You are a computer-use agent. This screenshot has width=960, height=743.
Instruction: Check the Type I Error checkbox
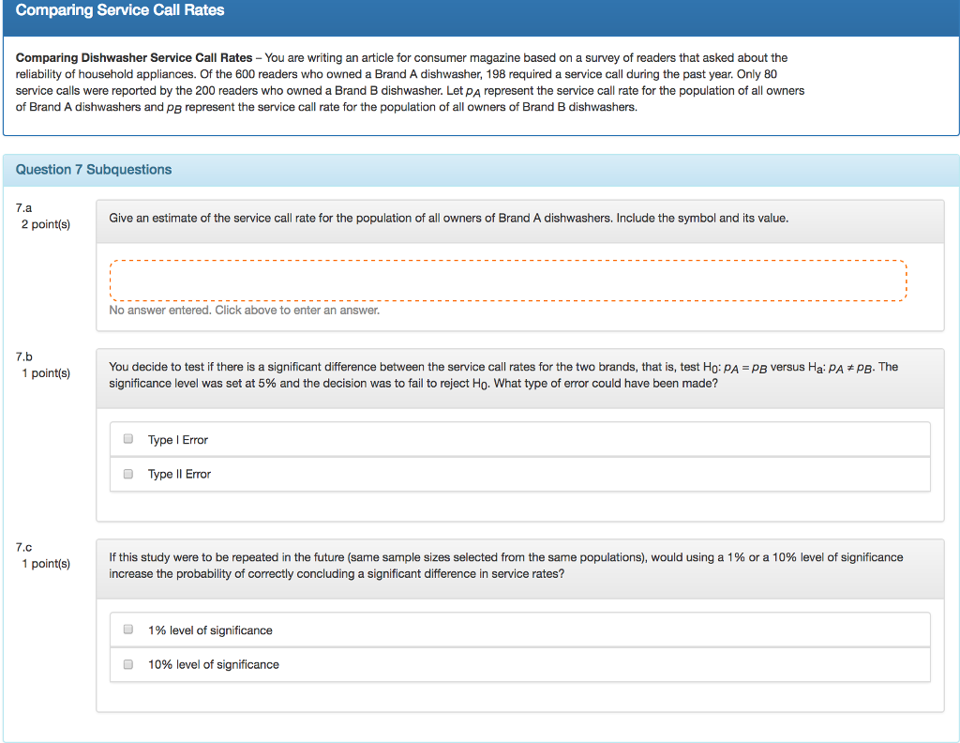pyautogui.click(x=128, y=440)
